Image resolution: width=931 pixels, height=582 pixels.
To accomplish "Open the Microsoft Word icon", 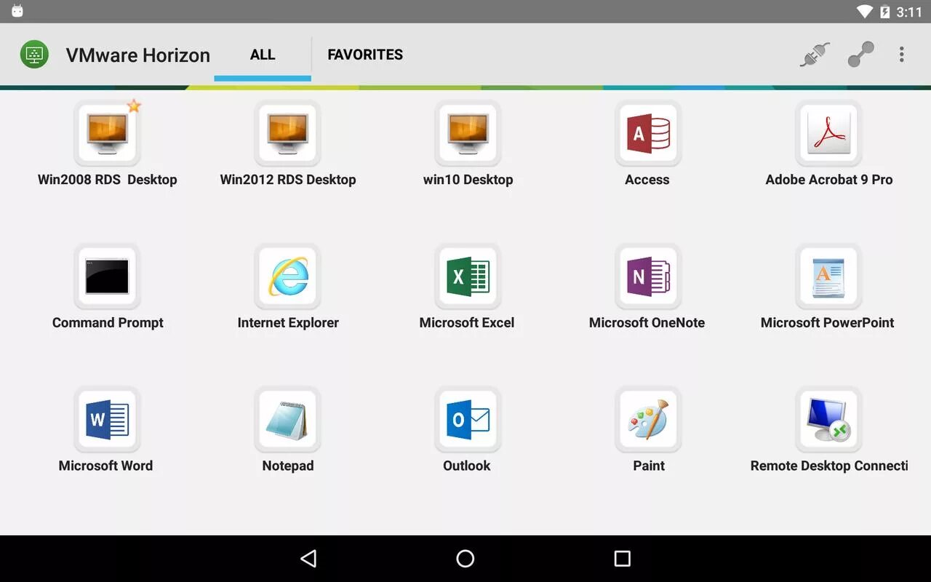I will (107, 420).
